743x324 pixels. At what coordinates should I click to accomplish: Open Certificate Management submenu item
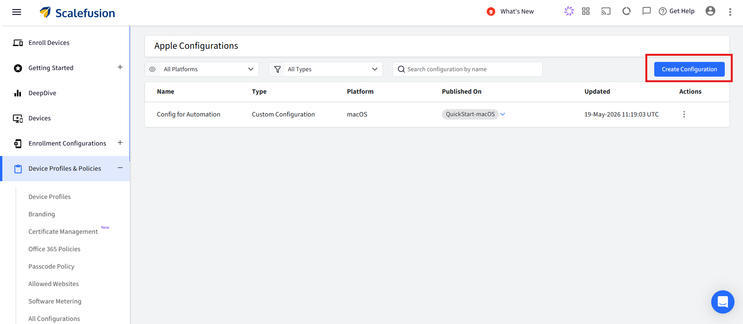pos(63,231)
